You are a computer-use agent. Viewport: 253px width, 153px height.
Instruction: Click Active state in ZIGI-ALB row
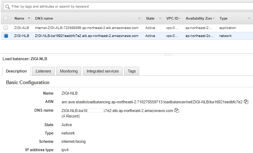click(x=150, y=28)
